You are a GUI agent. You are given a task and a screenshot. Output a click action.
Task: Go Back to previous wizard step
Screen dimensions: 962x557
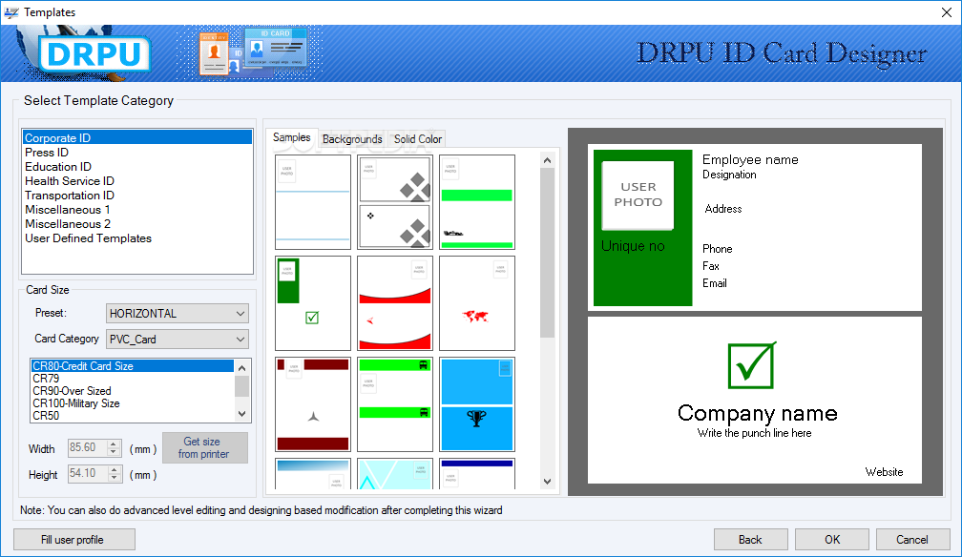750,540
